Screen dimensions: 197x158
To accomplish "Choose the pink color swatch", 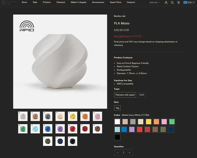I will click(164, 122).
